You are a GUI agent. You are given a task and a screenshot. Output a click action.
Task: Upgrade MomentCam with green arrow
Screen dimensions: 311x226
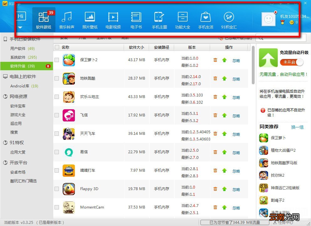[x=224, y=207]
